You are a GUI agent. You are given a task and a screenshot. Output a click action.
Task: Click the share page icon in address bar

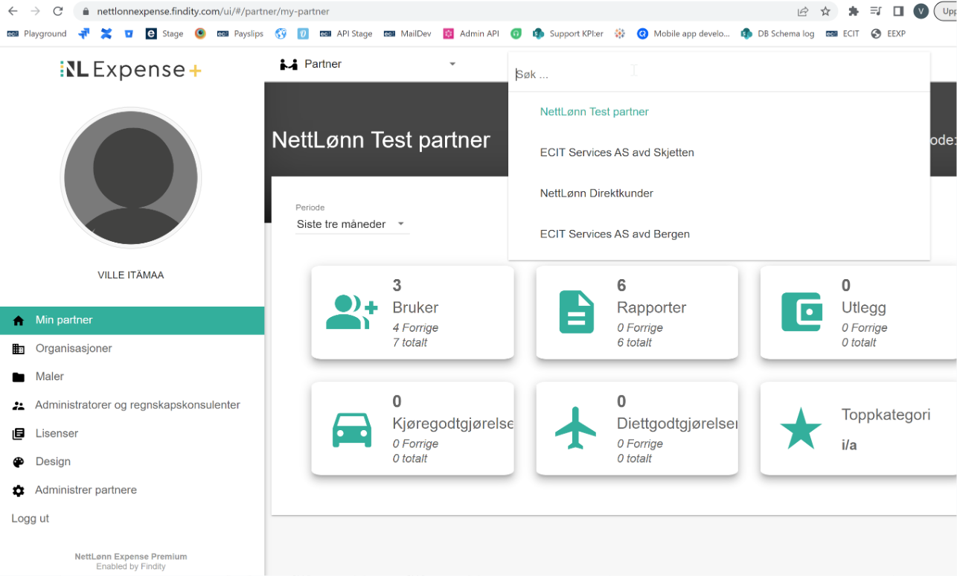point(803,11)
